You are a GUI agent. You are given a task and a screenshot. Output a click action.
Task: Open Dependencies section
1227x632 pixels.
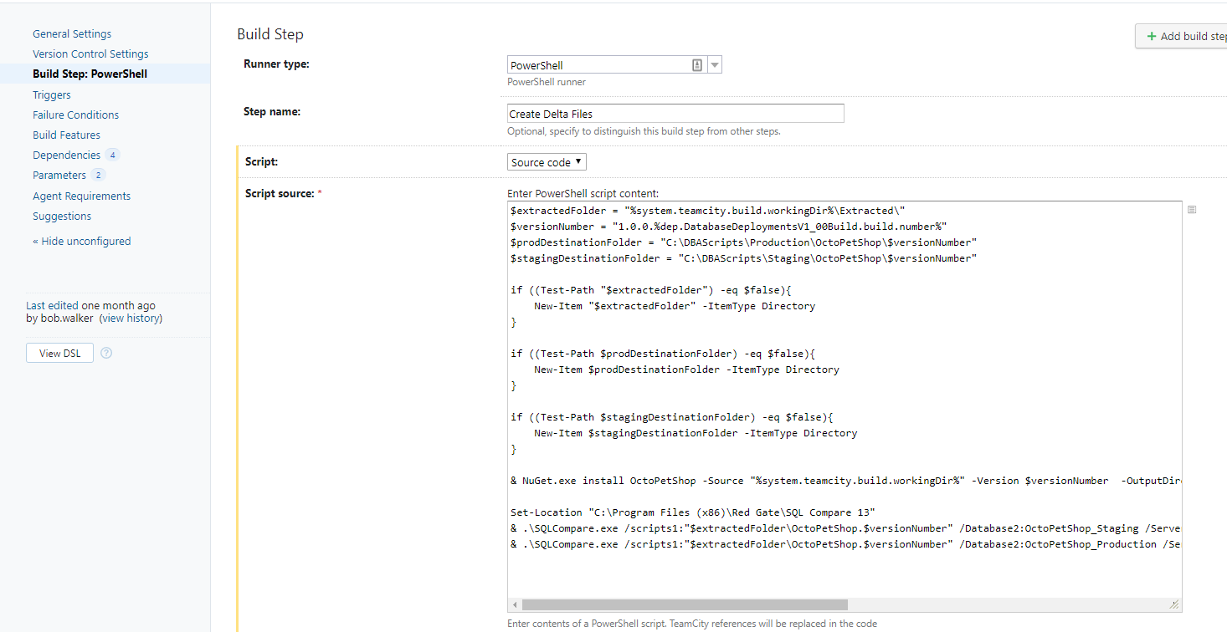(66, 155)
